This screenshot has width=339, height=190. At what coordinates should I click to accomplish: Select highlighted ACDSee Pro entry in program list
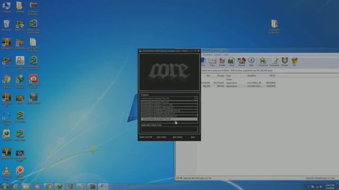[x=169, y=119]
